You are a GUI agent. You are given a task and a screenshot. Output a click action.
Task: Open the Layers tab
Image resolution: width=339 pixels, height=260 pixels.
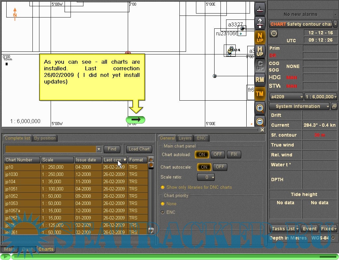pos(185,138)
